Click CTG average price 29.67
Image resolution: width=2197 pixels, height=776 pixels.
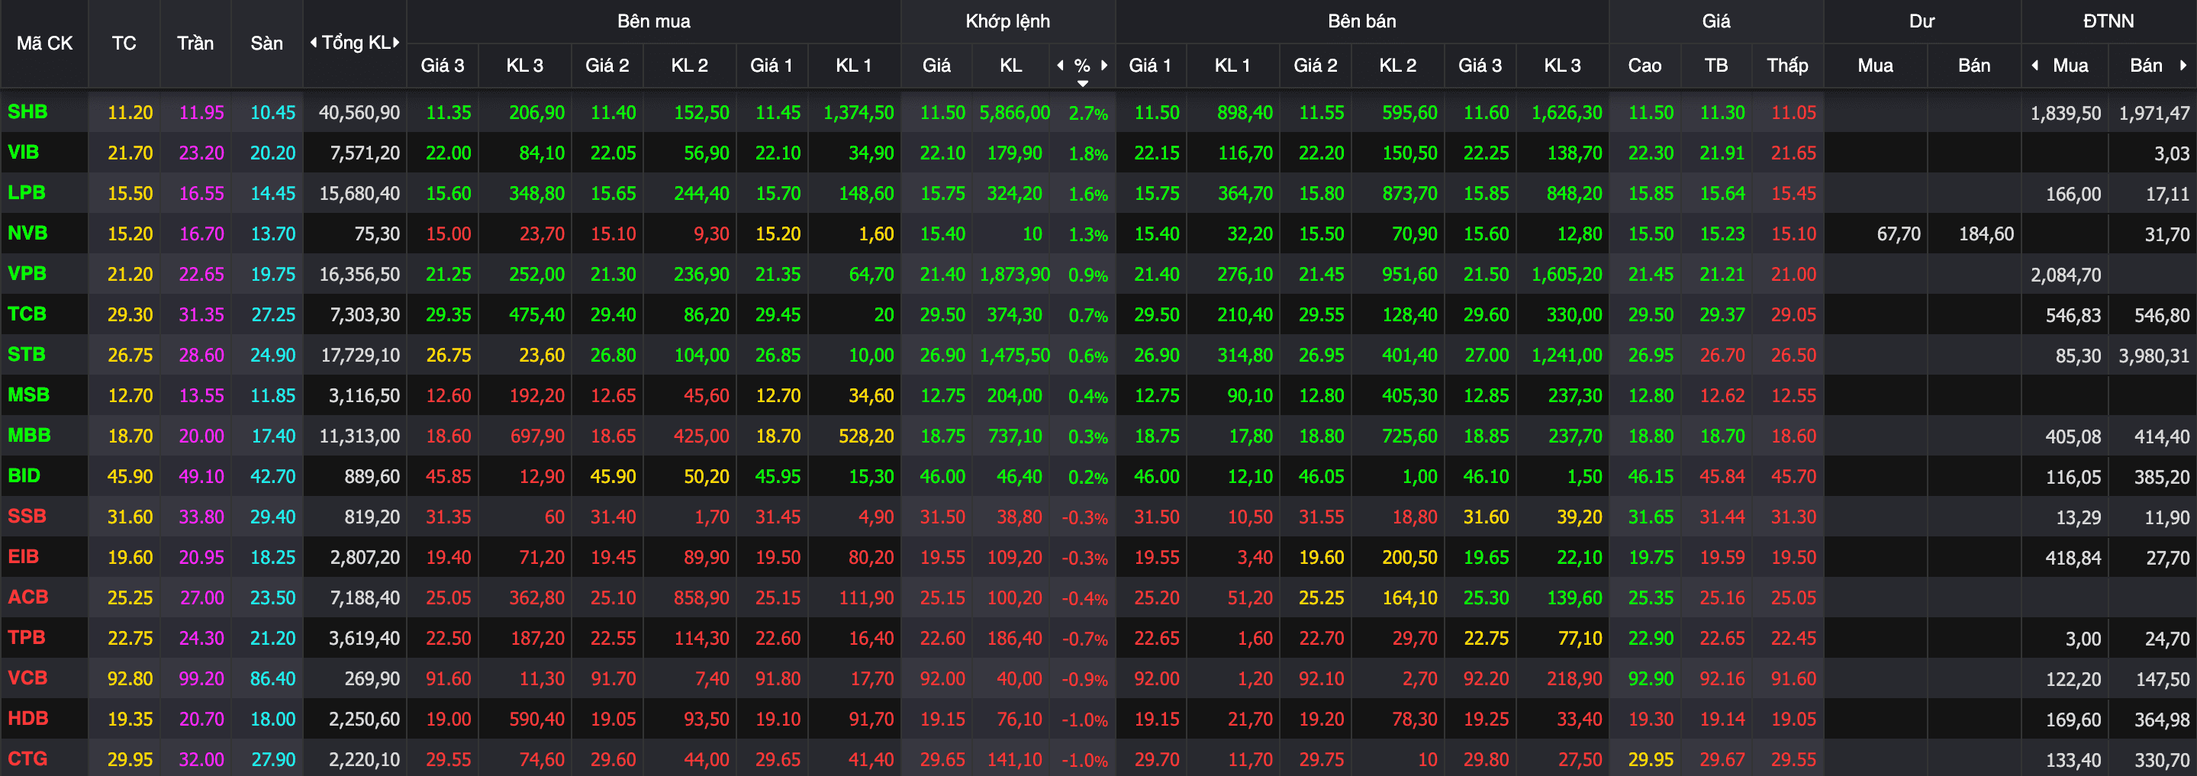(x=1722, y=759)
